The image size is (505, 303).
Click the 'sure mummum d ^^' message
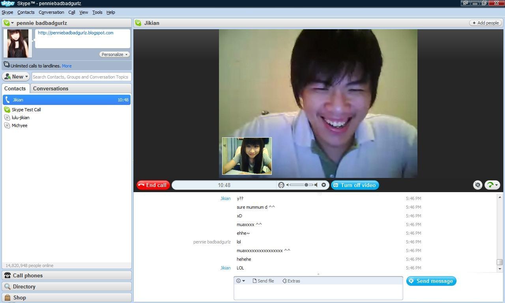[x=256, y=207]
